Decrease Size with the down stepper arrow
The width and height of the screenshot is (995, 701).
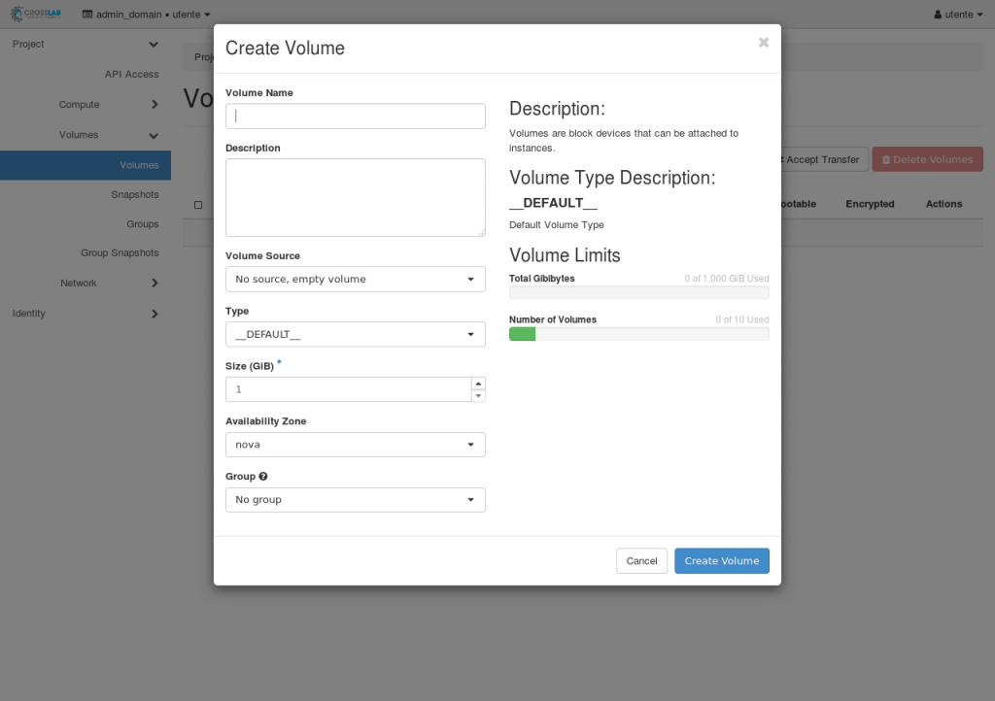[478, 396]
